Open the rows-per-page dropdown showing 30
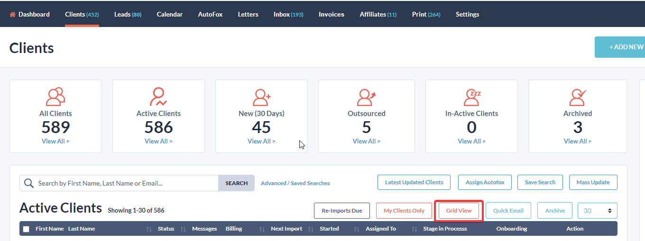The height and width of the screenshot is (241, 645). coord(597,211)
